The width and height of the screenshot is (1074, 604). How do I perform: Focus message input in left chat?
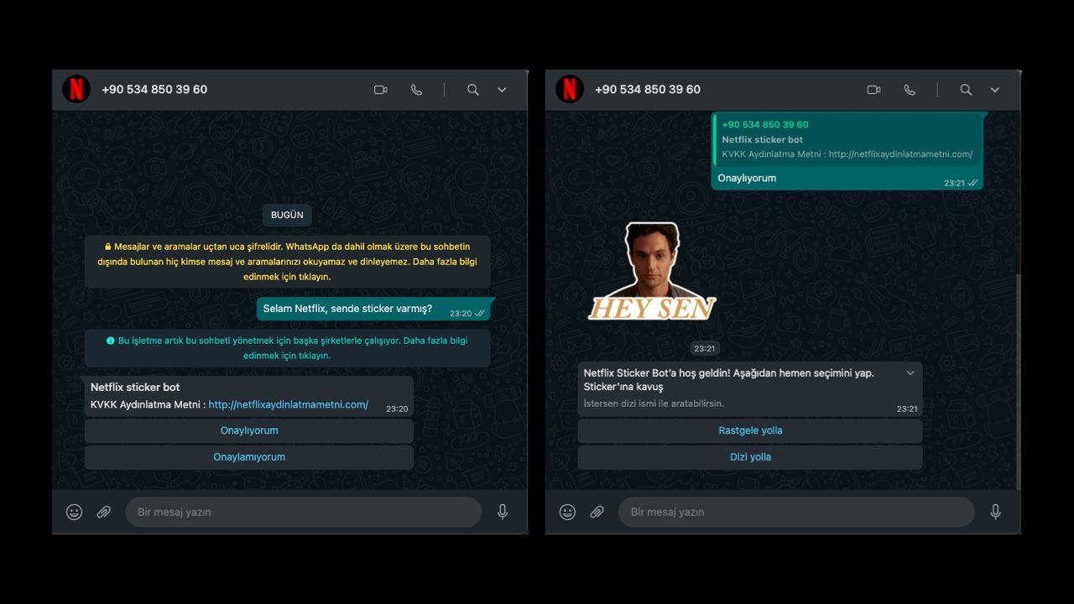click(304, 512)
